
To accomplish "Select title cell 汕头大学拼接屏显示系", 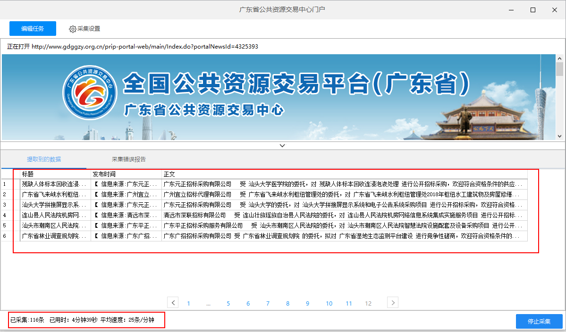I will 55,205.
